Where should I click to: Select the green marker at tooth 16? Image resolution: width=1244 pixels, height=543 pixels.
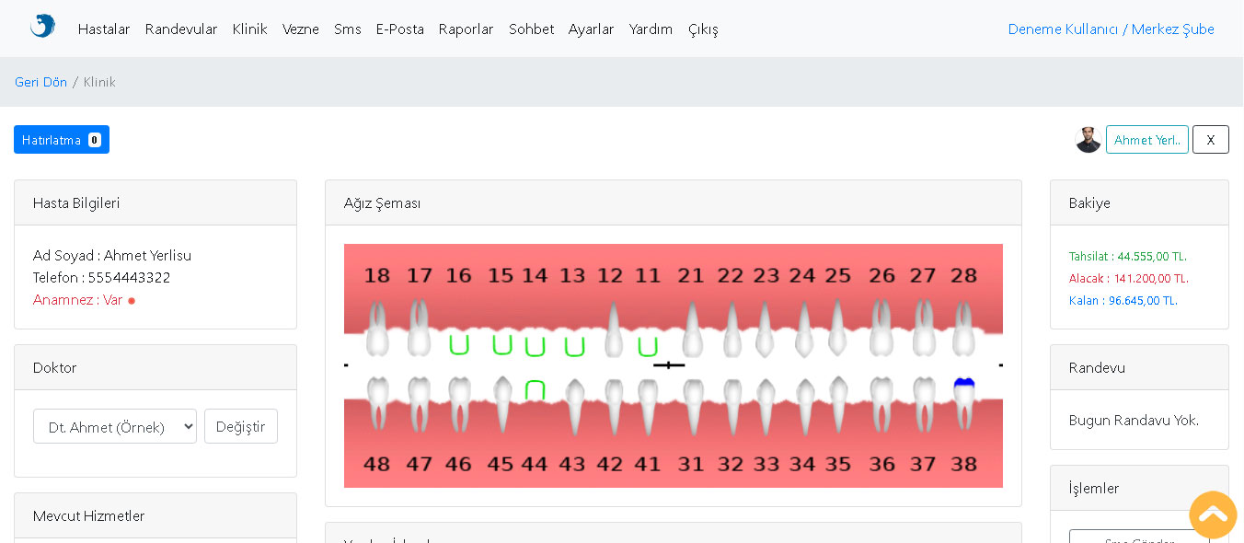click(x=458, y=345)
